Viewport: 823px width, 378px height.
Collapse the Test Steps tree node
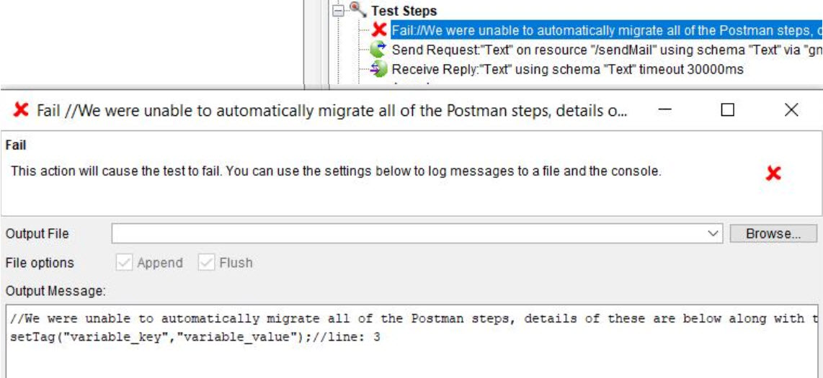click(338, 11)
